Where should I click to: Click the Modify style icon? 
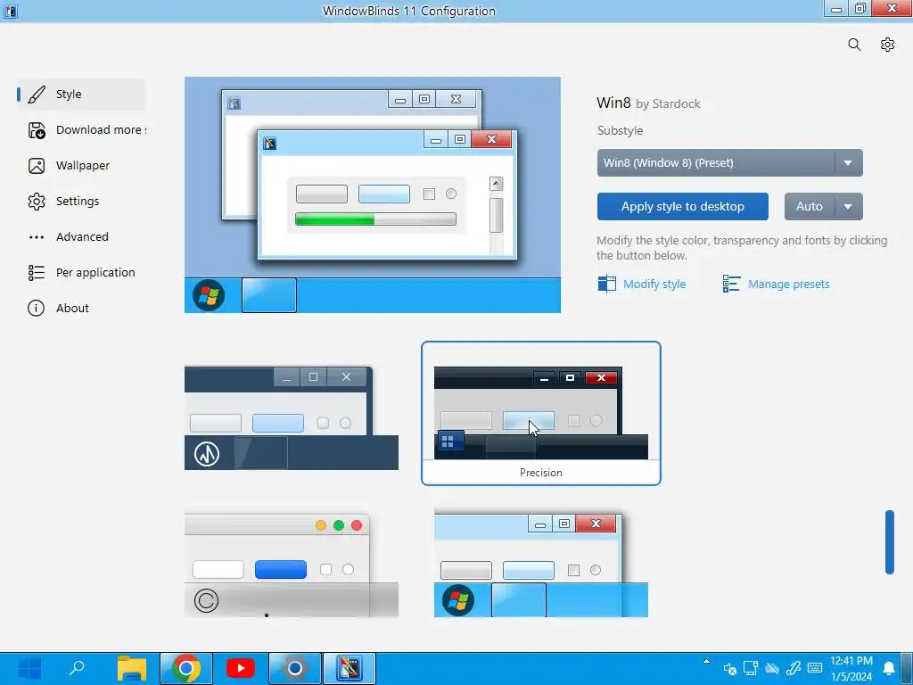pyautogui.click(x=606, y=284)
